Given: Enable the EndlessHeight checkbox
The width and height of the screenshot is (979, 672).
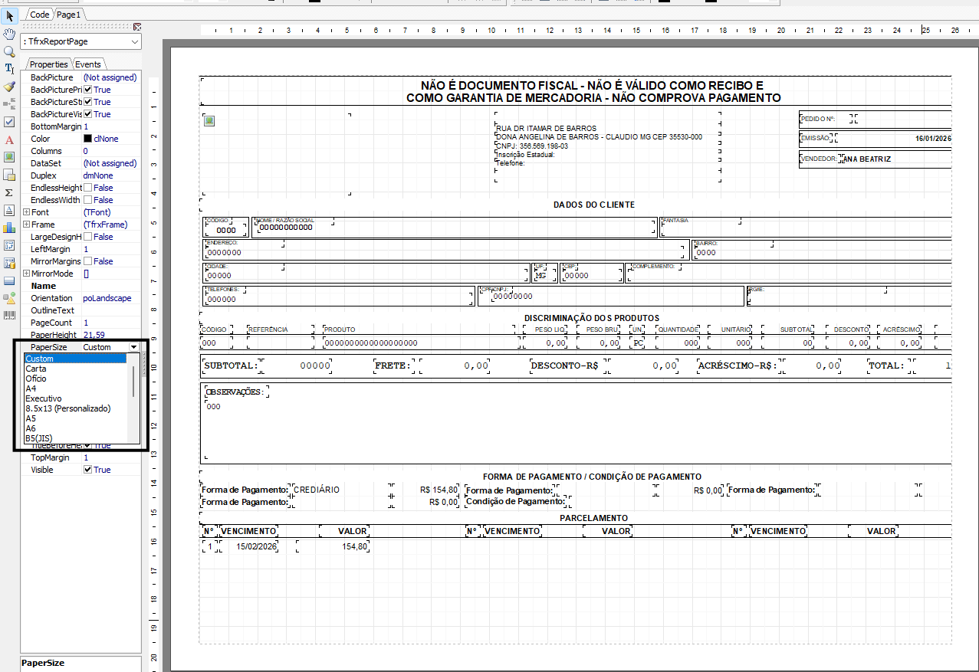Looking at the screenshot, I should point(88,188).
